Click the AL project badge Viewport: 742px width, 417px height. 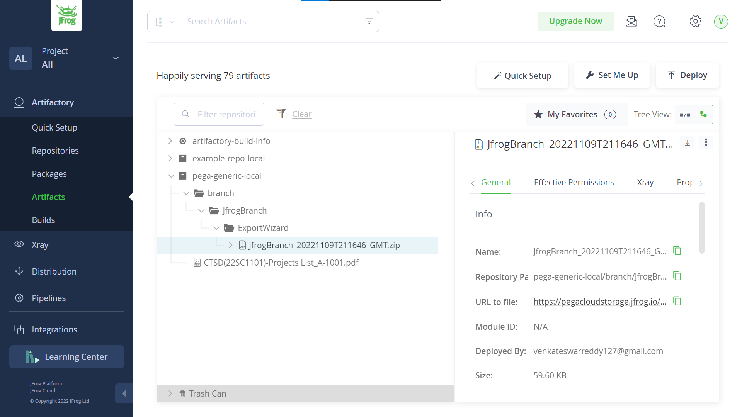pyautogui.click(x=21, y=59)
